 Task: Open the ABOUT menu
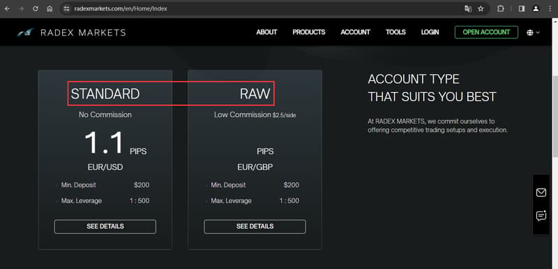[266, 32]
